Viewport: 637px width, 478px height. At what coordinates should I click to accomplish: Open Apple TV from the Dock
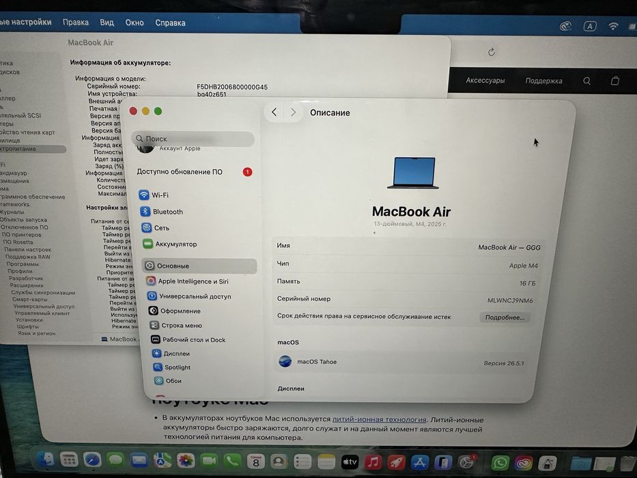coord(350,462)
